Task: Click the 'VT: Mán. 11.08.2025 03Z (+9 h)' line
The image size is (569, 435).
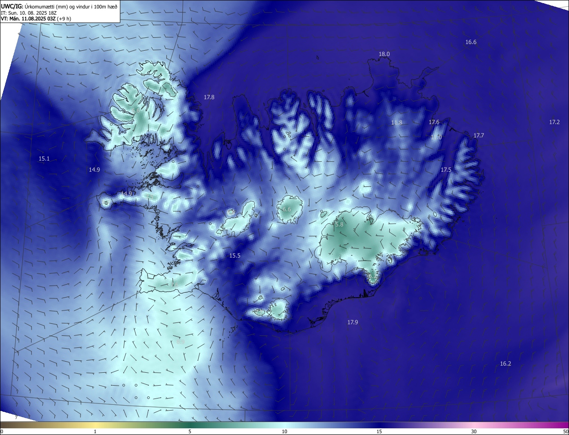Action: pyautogui.click(x=36, y=19)
